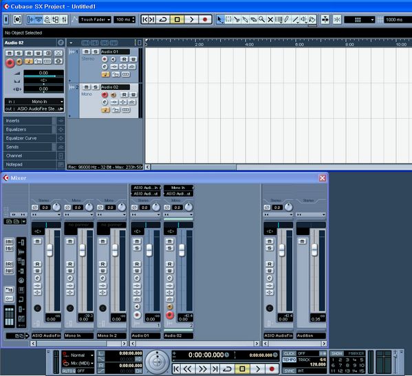Open Inspector Edit channel settings 'e' button

click(x=61, y=43)
